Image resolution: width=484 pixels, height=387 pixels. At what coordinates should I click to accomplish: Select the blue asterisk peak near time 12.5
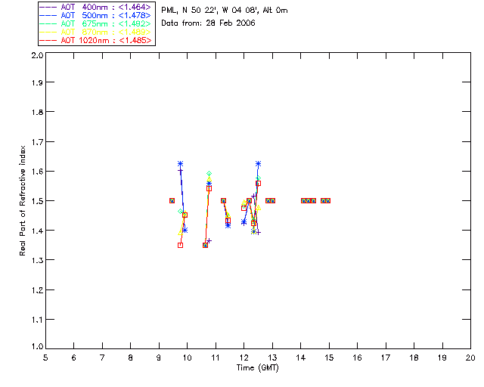(x=258, y=163)
